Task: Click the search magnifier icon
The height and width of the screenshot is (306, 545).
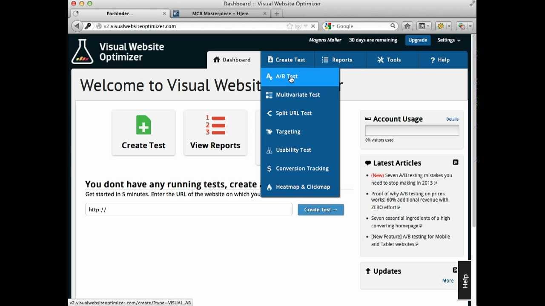Action: [393, 26]
